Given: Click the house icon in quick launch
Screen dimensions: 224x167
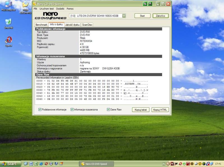Looking at the screenshot, I should click(x=61, y=164).
